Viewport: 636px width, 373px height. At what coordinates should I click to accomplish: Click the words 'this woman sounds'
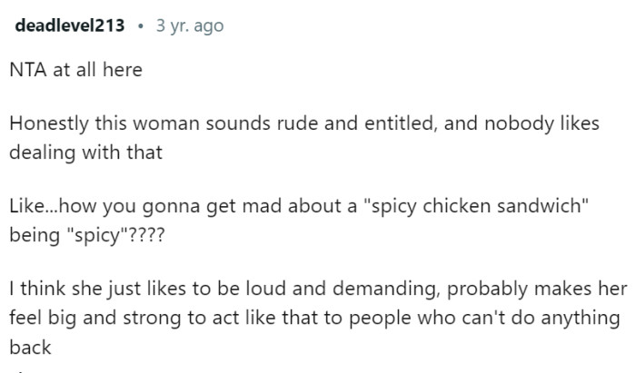pyautogui.click(x=183, y=123)
